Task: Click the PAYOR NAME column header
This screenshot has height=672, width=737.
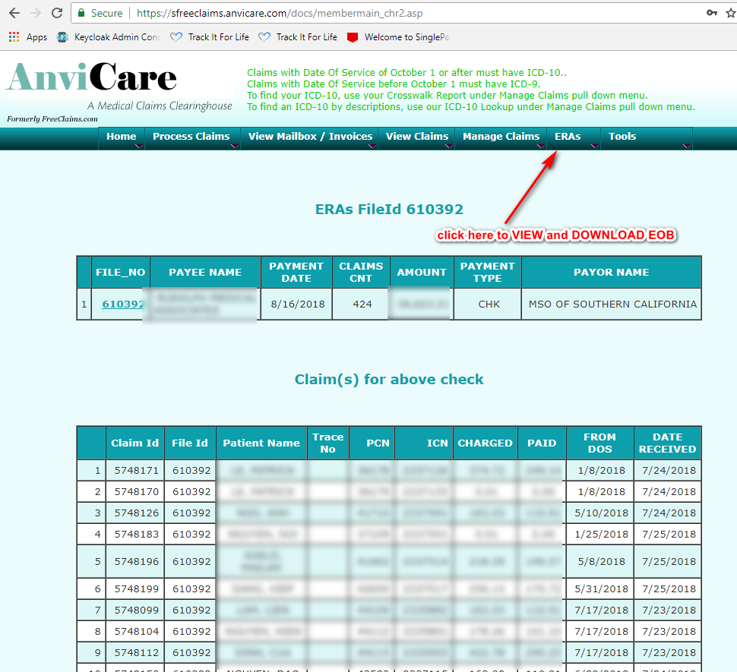Action: point(612,273)
